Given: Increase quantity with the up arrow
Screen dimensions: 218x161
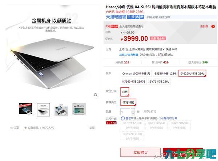Looking at the screenshot, I should [133, 110].
